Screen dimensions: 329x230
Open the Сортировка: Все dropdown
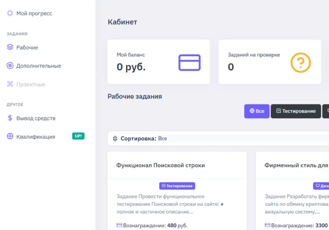click(218, 138)
